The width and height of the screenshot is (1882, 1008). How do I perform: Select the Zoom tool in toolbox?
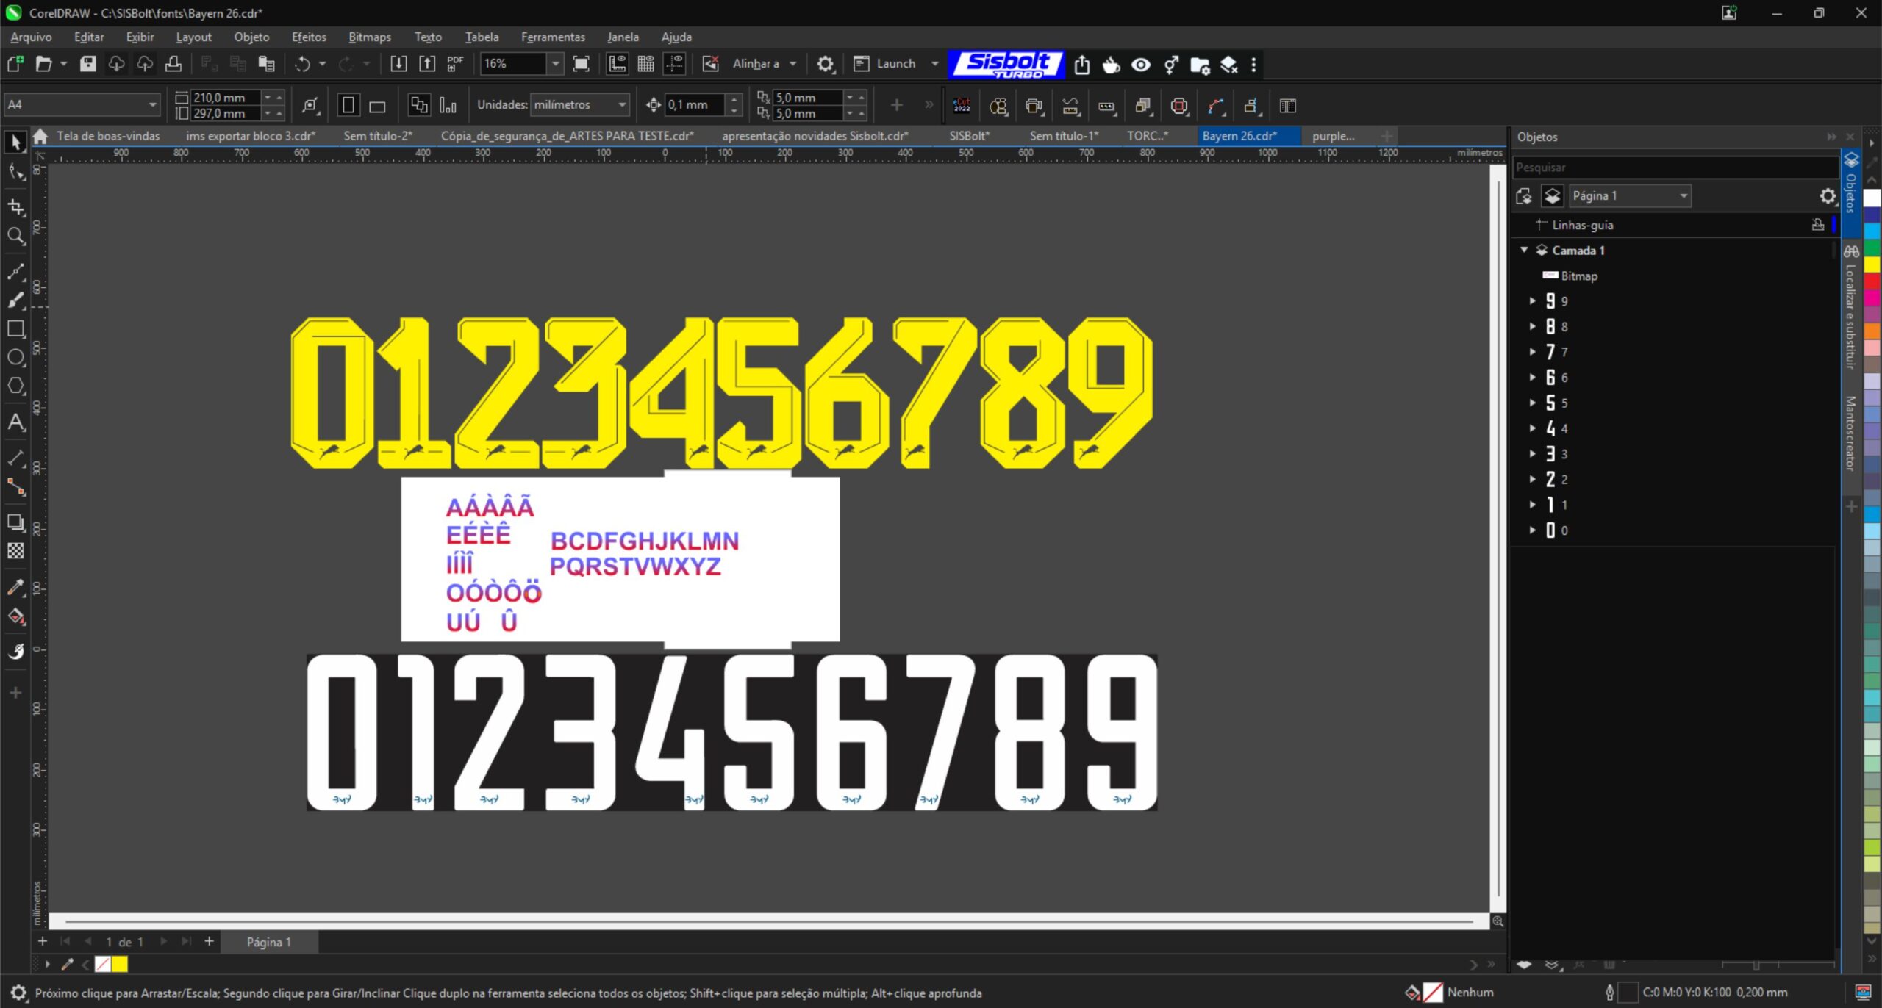(15, 236)
